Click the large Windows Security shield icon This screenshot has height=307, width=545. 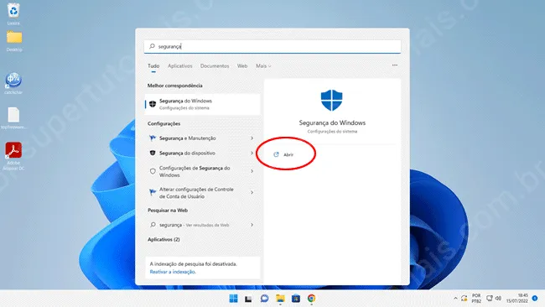pos(331,100)
